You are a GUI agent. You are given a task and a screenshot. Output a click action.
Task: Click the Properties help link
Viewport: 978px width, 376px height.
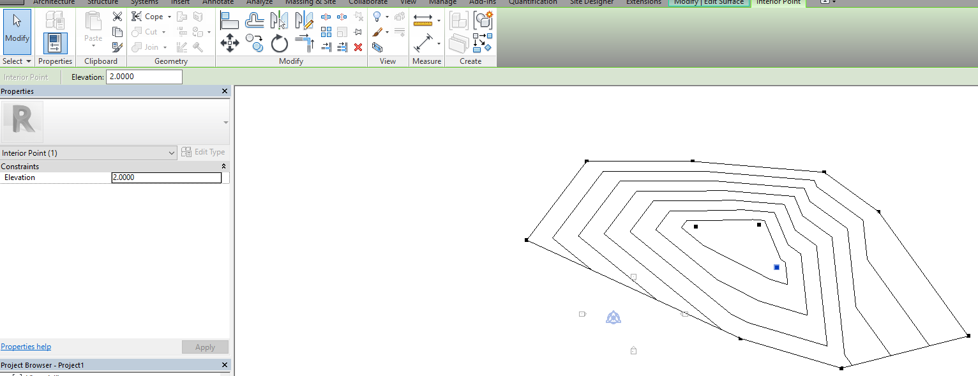[x=26, y=346]
